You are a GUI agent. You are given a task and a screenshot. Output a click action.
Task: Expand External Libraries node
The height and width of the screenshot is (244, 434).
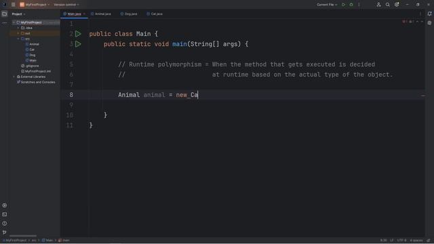(14, 77)
